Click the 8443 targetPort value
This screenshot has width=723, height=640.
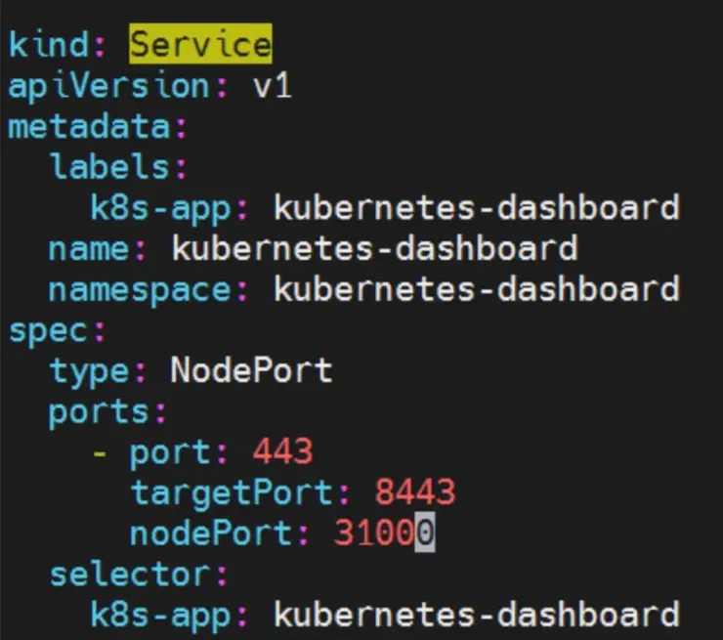pyautogui.click(x=415, y=492)
